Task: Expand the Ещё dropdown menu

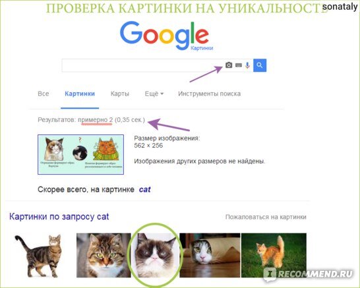Action: (154, 94)
